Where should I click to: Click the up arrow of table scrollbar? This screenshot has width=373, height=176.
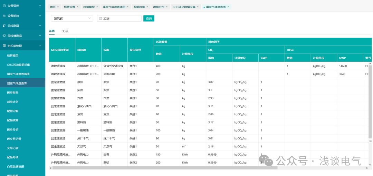tap(370, 63)
